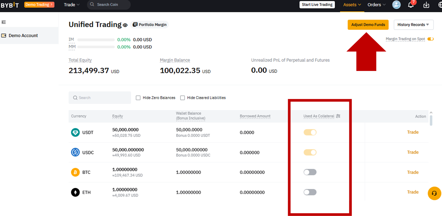Click Trade link for USDC
Image resolution: width=442 pixels, height=216 pixels.
pyautogui.click(x=413, y=152)
